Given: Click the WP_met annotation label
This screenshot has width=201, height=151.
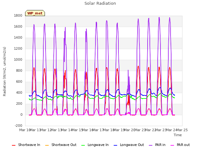Looking at the screenshot, I should (35, 13).
